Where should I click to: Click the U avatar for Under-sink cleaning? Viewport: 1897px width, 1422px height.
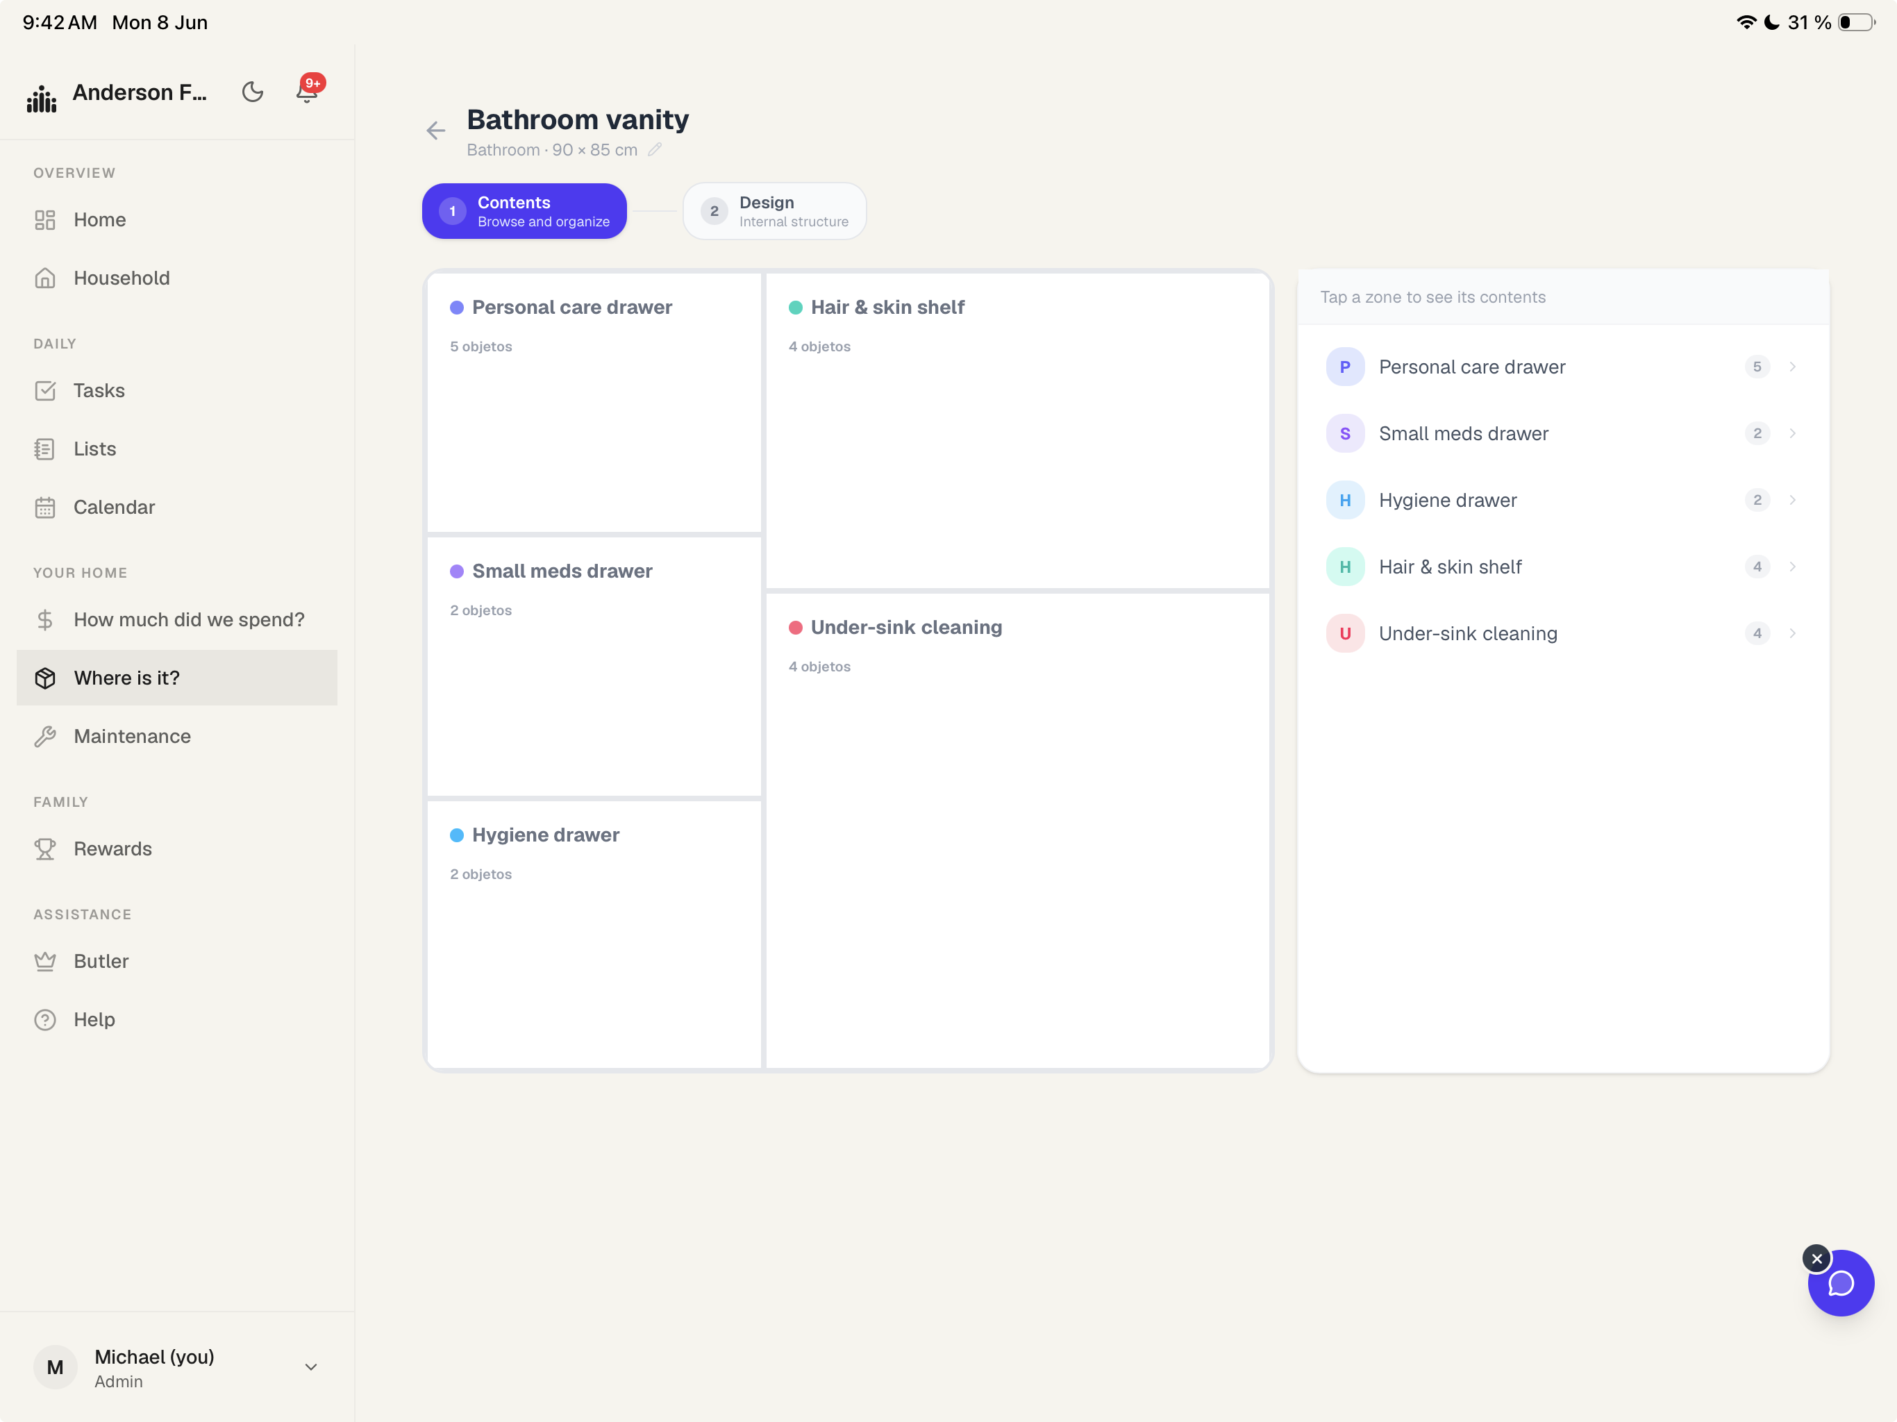(x=1345, y=633)
